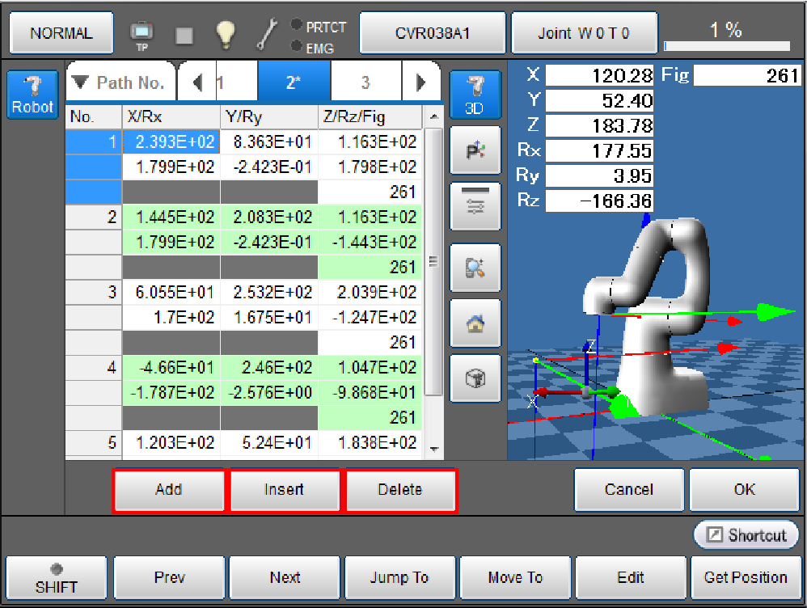This screenshot has width=807, height=608.
Task: Click the 3D cube model icon
Action: pyautogui.click(x=475, y=379)
